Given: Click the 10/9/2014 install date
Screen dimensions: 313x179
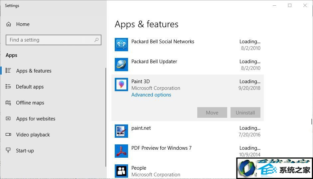Looking at the screenshot, I should click(249, 155).
